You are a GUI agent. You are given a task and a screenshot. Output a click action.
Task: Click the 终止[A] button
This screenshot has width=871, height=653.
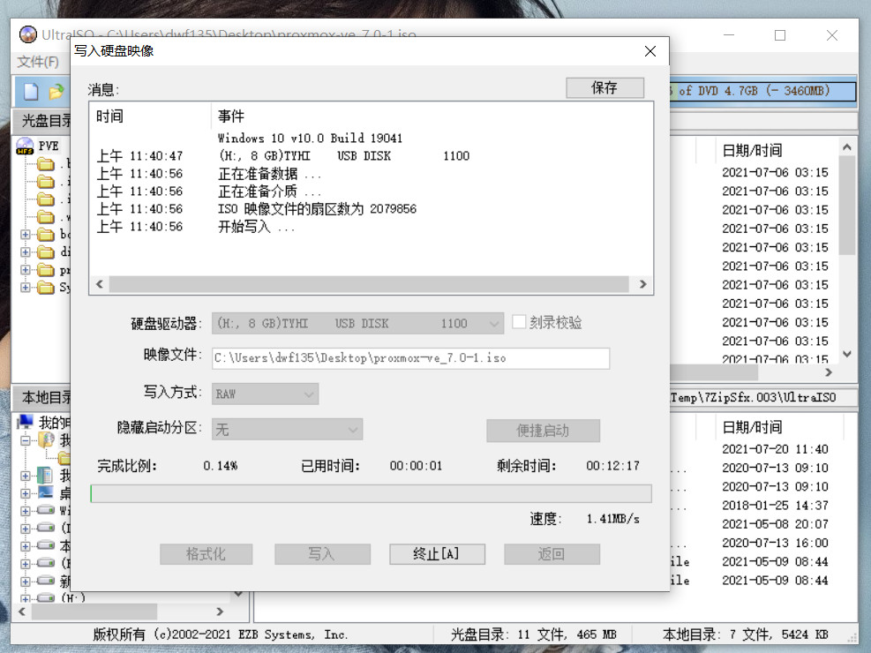(x=437, y=554)
